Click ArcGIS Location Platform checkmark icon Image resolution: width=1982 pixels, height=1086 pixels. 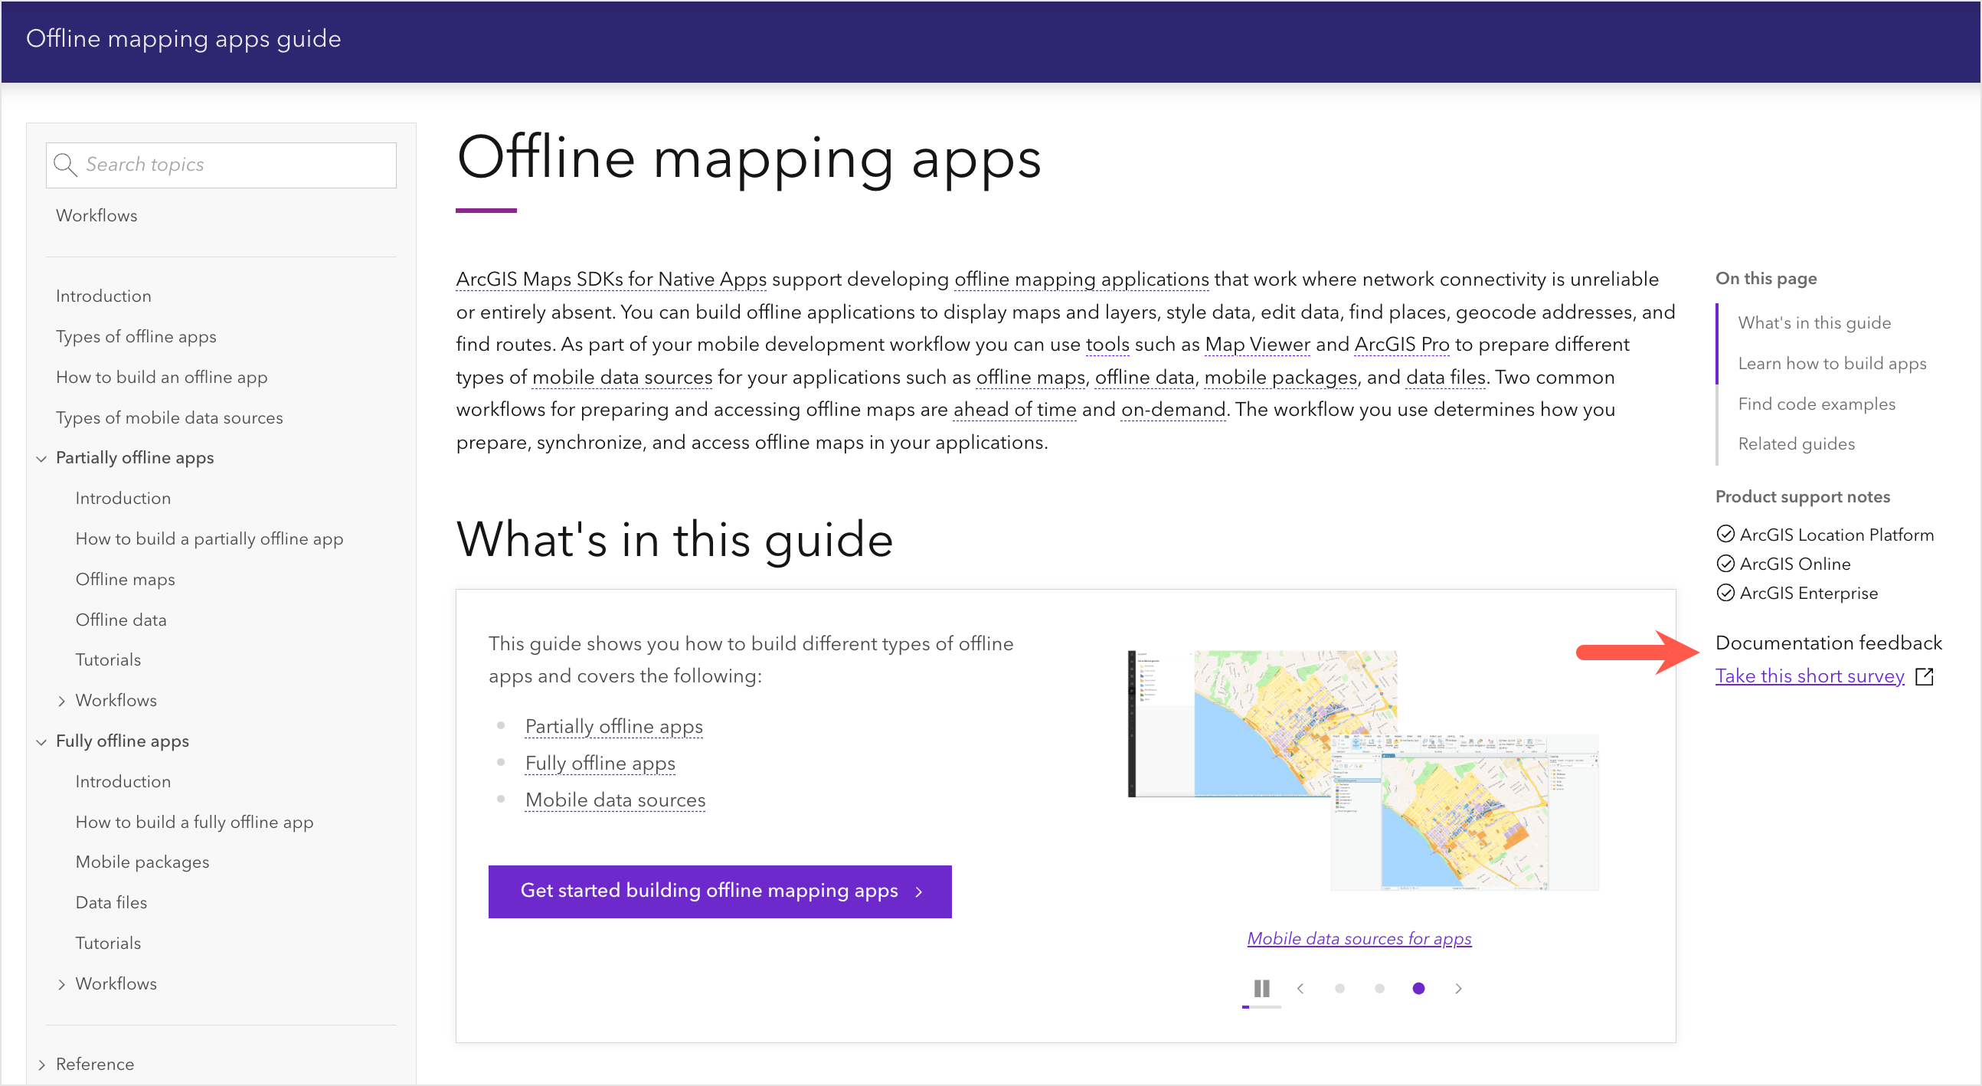tap(1725, 534)
